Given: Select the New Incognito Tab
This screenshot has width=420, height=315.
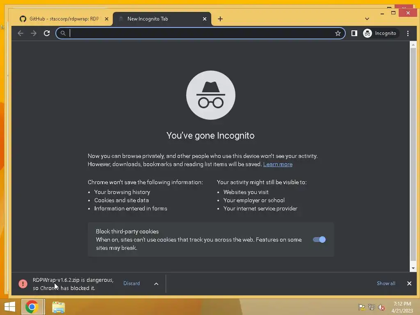Looking at the screenshot, I should [x=162, y=19].
